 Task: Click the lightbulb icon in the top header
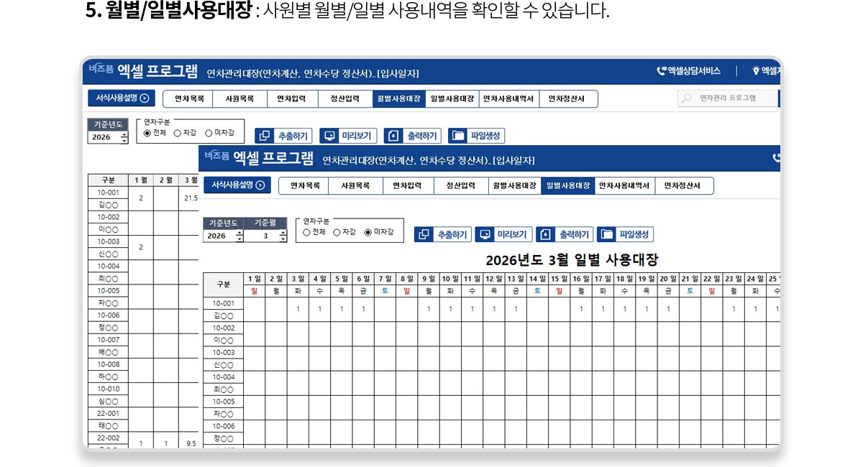coord(756,71)
